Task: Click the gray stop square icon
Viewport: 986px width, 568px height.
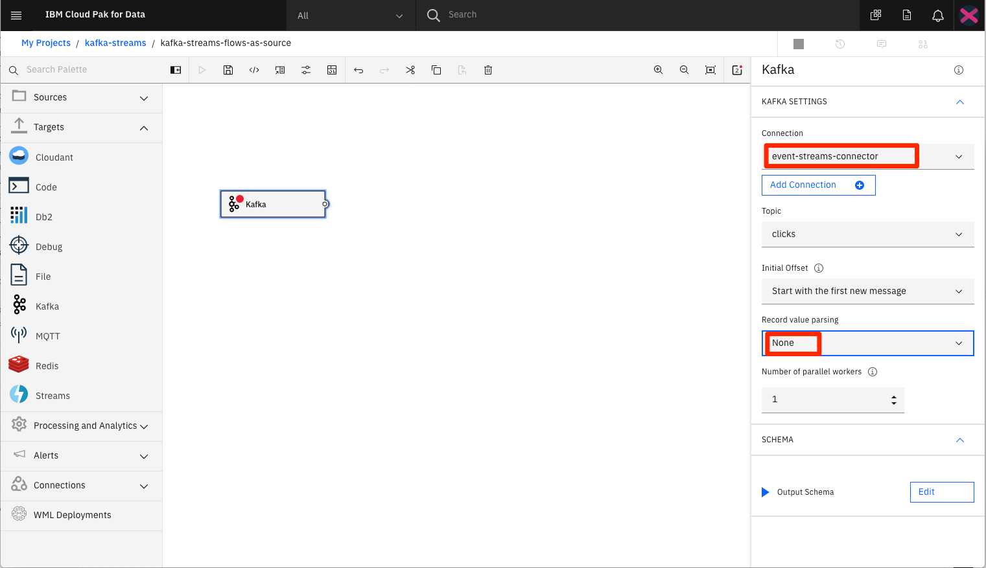Action: [x=799, y=44]
